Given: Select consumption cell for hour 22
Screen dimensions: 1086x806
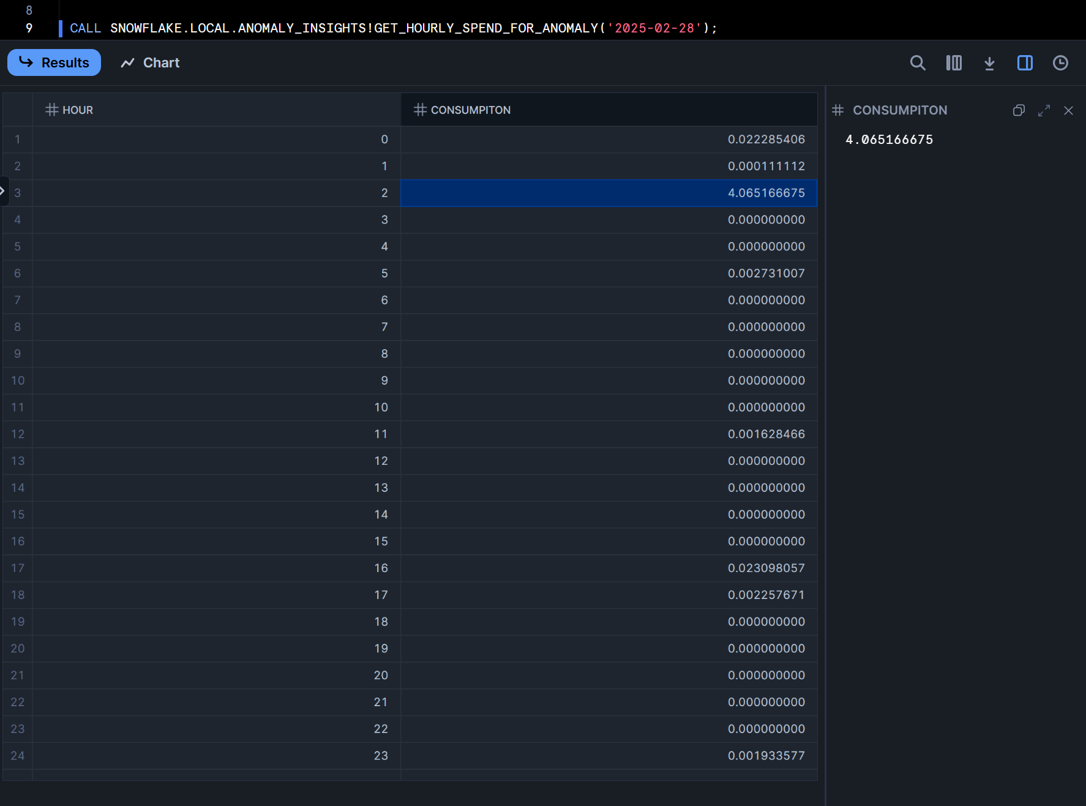Looking at the screenshot, I should [x=609, y=729].
